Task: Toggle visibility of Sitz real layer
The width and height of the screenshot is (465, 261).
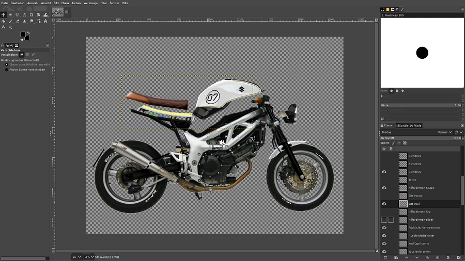Action: point(384,204)
